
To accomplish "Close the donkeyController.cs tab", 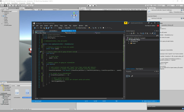I will [75, 31].
